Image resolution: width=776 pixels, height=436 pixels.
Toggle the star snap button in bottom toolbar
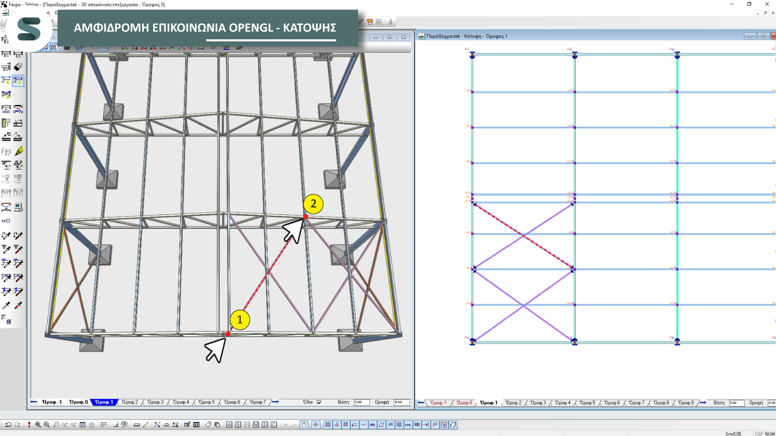pyautogui.click(x=316, y=425)
